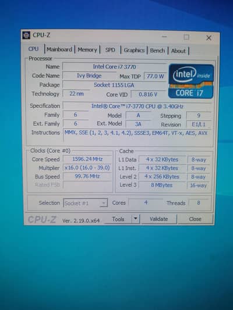
Task: Expand the Tools dropdown arrow
Action: point(136,219)
